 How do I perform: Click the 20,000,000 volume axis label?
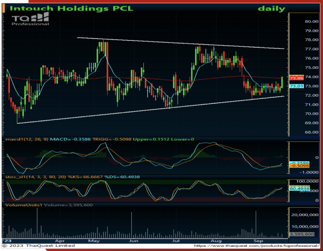305,215
